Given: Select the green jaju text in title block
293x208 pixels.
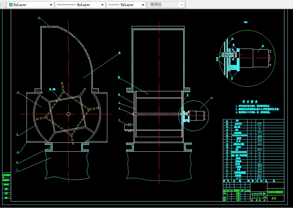Looking at the screenshot, I should pos(274,198).
